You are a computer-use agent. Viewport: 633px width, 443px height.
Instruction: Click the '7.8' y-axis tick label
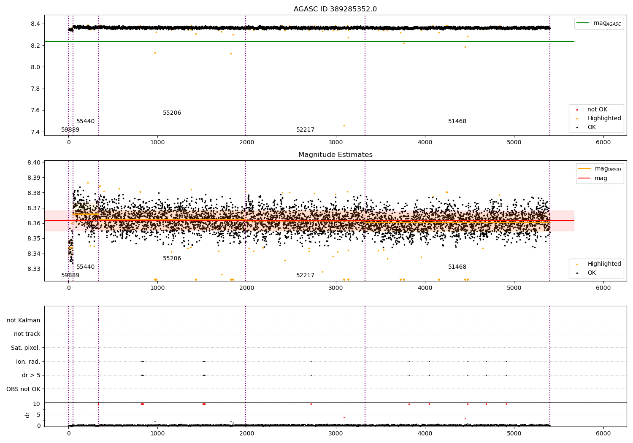[35, 89]
